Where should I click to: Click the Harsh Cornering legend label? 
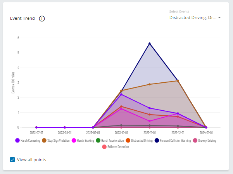click(x=30, y=141)
